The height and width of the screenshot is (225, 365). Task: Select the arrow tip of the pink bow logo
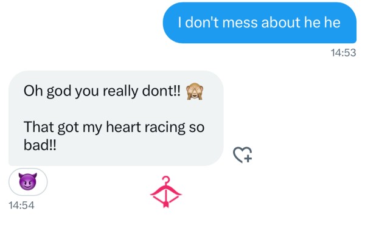[x=165, y=204]
